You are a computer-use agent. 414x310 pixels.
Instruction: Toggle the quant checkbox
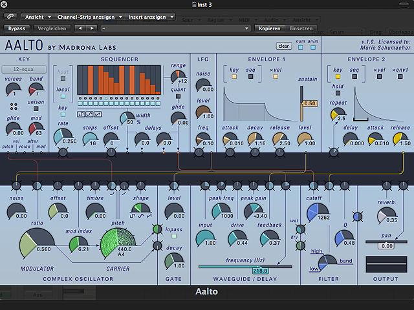[179, 96]
